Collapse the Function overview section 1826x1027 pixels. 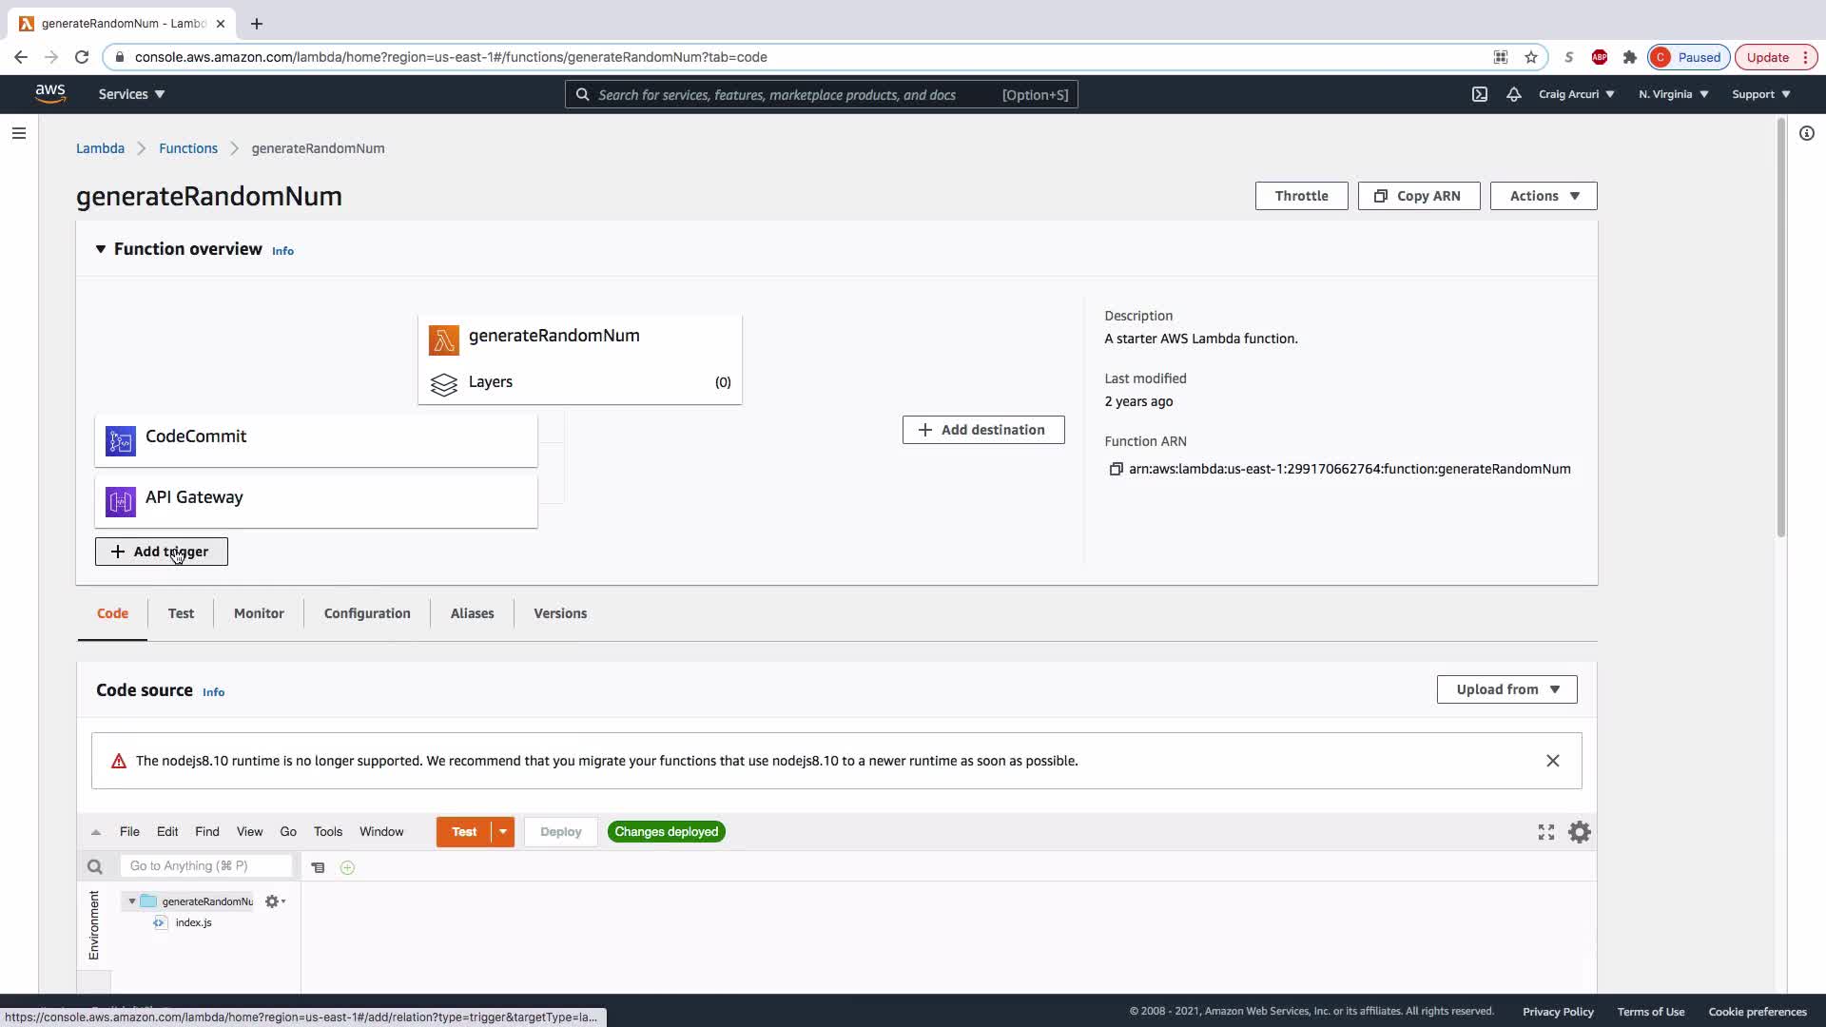pos(100,249)
